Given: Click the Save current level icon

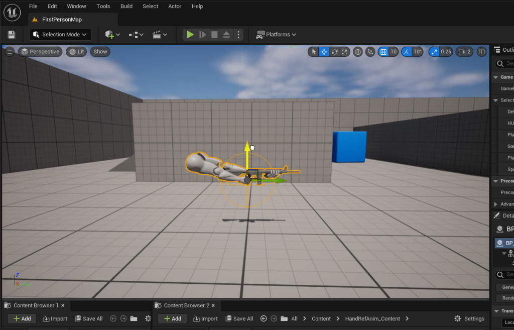Looking at the screenshot, I should (x=12, y=35).
